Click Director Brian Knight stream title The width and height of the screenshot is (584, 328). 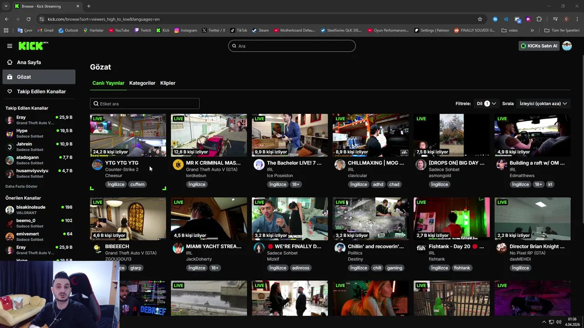(x=537, y=246)
